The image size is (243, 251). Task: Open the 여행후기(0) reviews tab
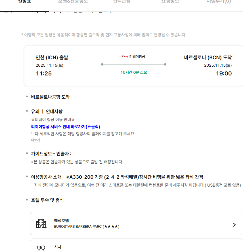219,1
